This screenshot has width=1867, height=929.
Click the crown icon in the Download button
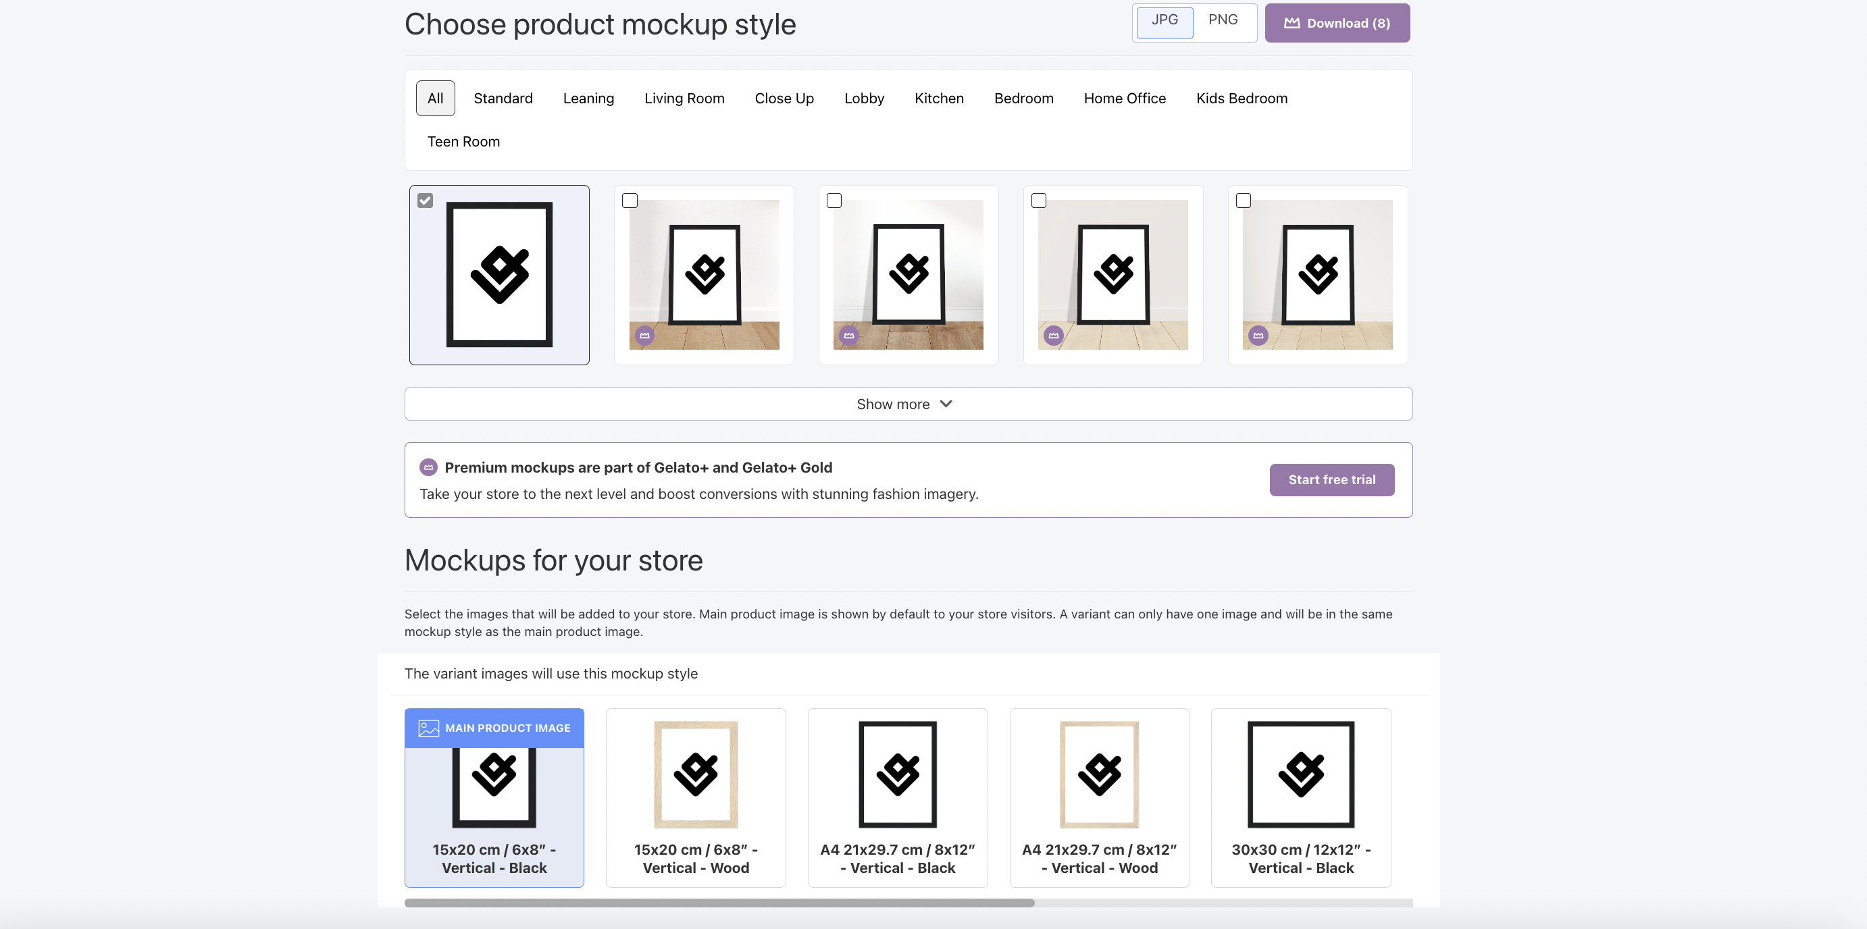click(1291, 23)
